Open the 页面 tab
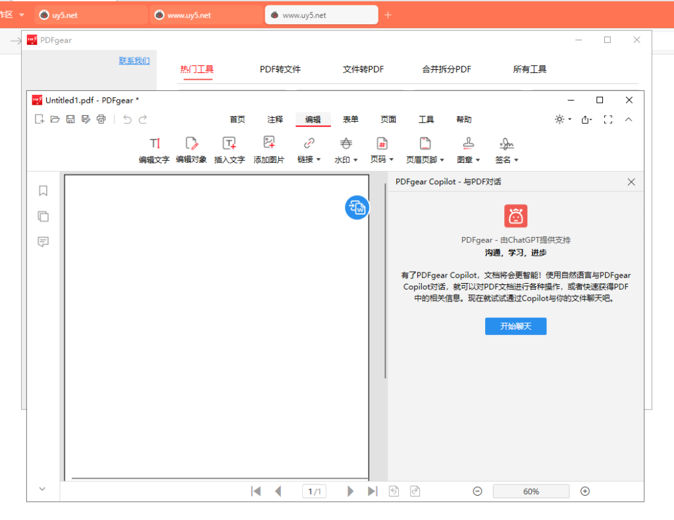674x520 pixels. [x=388, y=120]
